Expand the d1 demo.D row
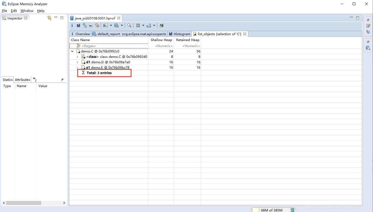This screenshot has height=212, width=373. 78,62
